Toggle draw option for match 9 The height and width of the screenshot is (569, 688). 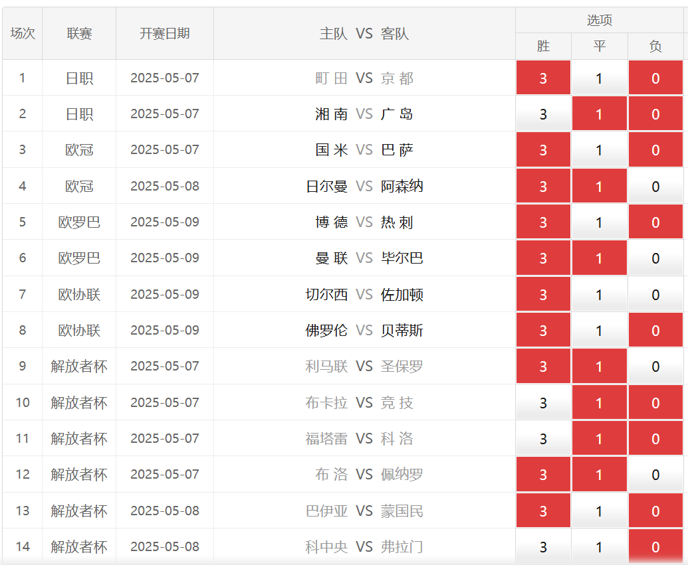pyautogui.click(x=599, y=366)
